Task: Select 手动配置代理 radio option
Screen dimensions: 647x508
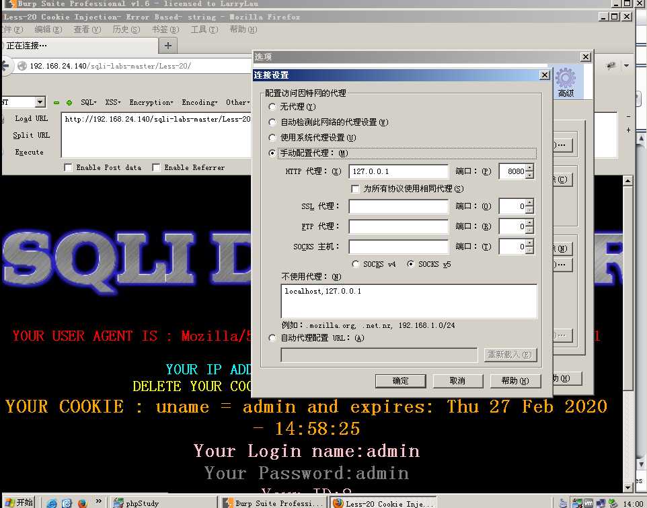Action: pyautogui.click(x=272, y=153)
